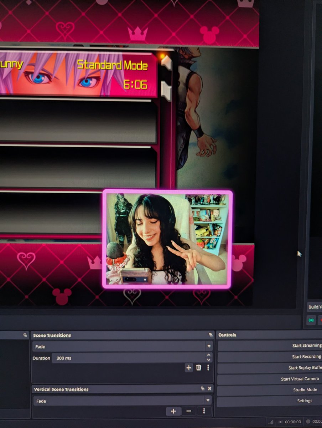Click the Duration label
This screenshot has width=322, height=428.
(x=41, y=358)
